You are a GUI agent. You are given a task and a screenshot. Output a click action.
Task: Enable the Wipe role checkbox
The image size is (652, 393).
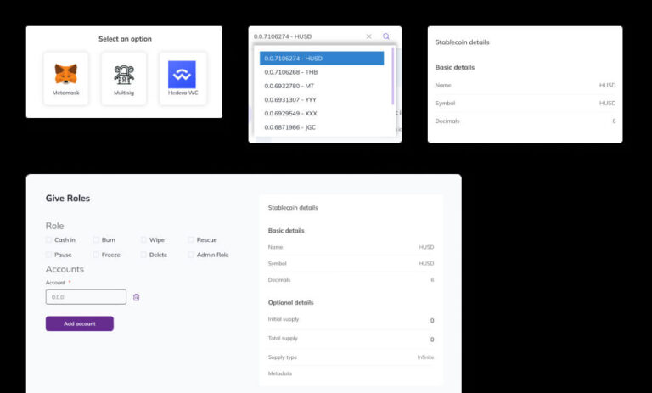click(143, 239)
